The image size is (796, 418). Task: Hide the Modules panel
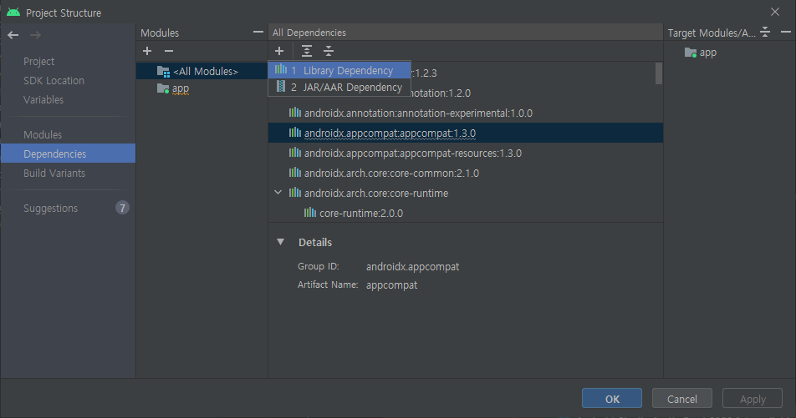[258, 33]
